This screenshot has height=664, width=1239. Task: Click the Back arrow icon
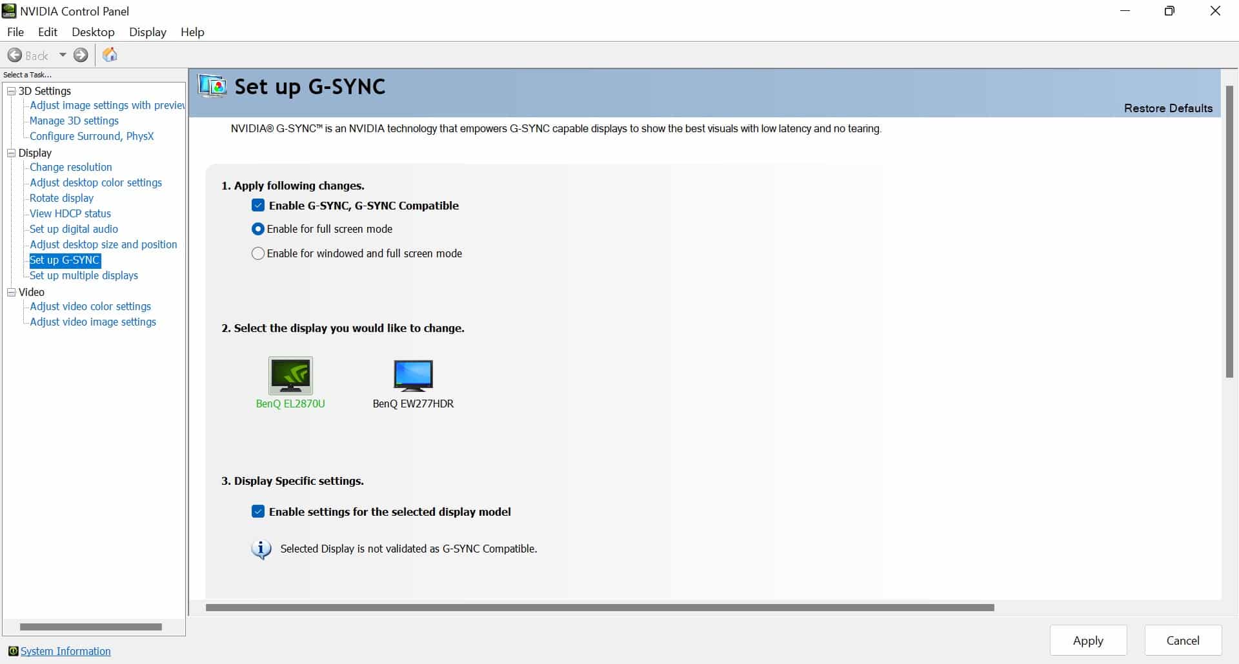pyautogui.click(x=14, y=55)
